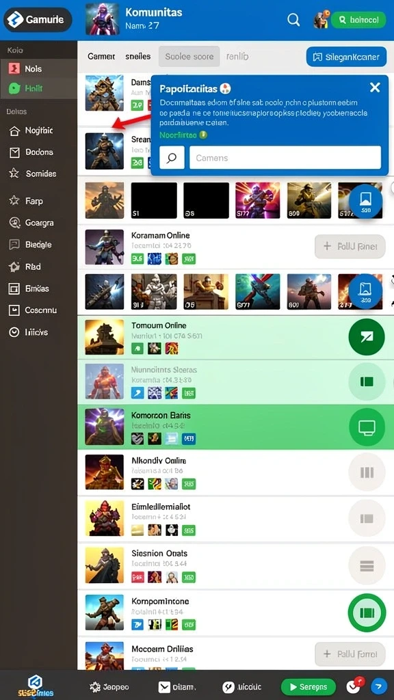Open the Komunitas header thumbnail
This screenshot has height=700, width=394.
tap(103, 19)
